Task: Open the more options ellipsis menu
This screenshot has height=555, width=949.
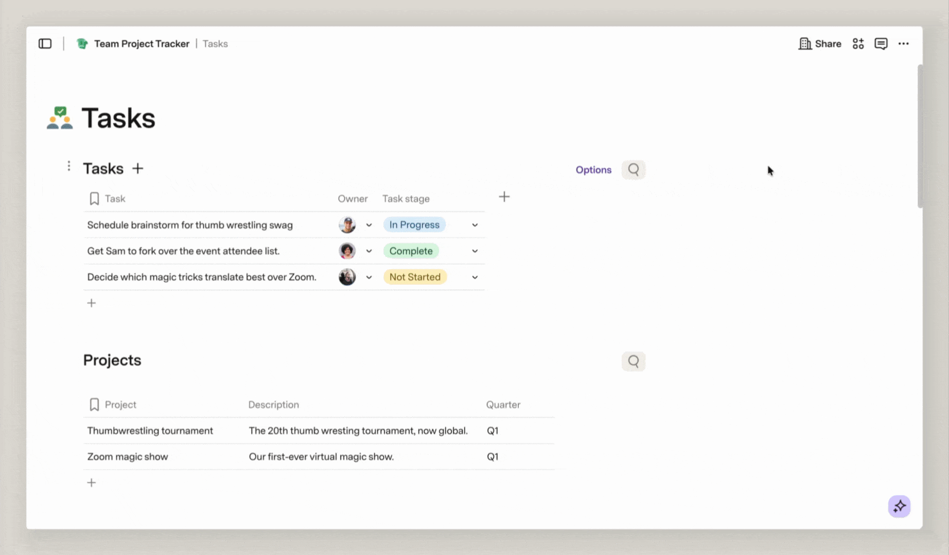Action: [904, 44]
